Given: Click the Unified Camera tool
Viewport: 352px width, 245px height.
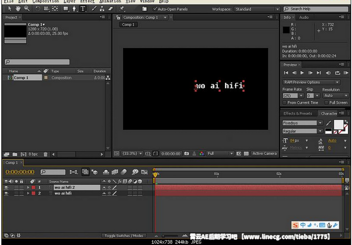Looking at the screenshot, I should [46, 9].
